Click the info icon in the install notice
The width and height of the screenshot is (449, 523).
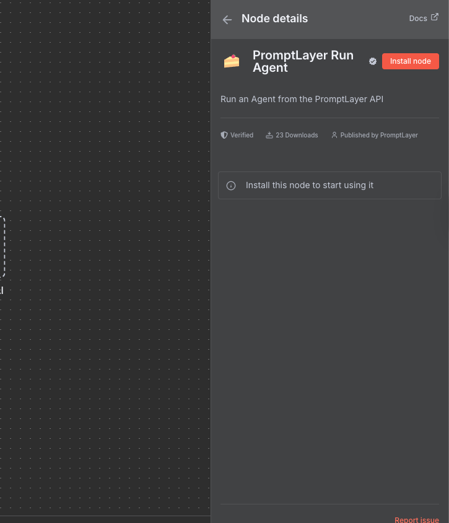[231, 186]
